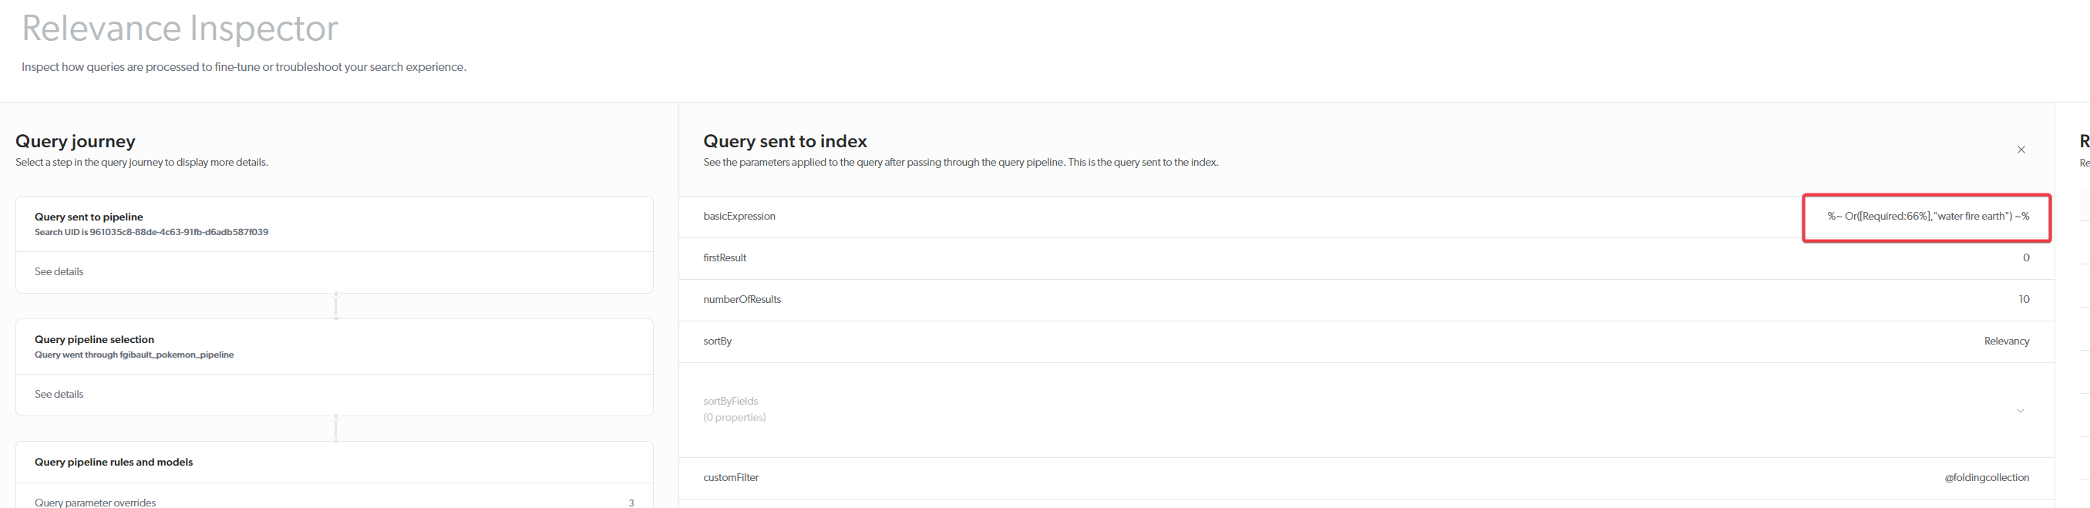The image size is (2090, 508).
Task: Select Query pipeline rules and models step
Action: point(113,462)
